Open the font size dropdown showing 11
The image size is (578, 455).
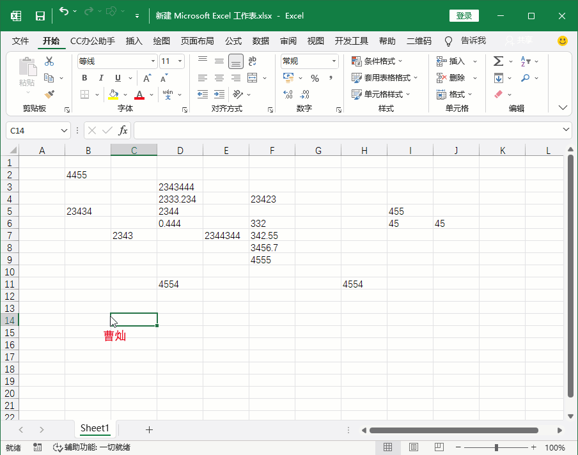pyautogui.click(x=180, y=61)
